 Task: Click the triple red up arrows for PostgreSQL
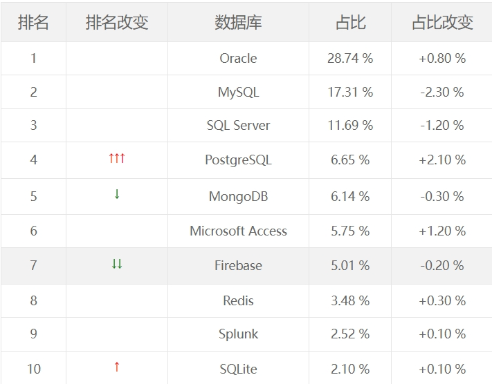pyautogui.click(x=117, y=158)
